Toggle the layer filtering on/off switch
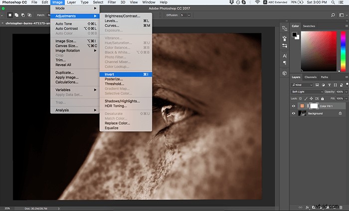This screenshot has height=211, width=349. point(347,84)
